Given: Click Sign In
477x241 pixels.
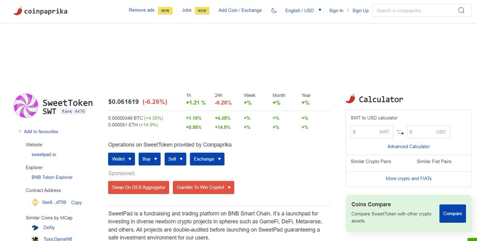Looking at the screenshot, I should click(336, 11).
